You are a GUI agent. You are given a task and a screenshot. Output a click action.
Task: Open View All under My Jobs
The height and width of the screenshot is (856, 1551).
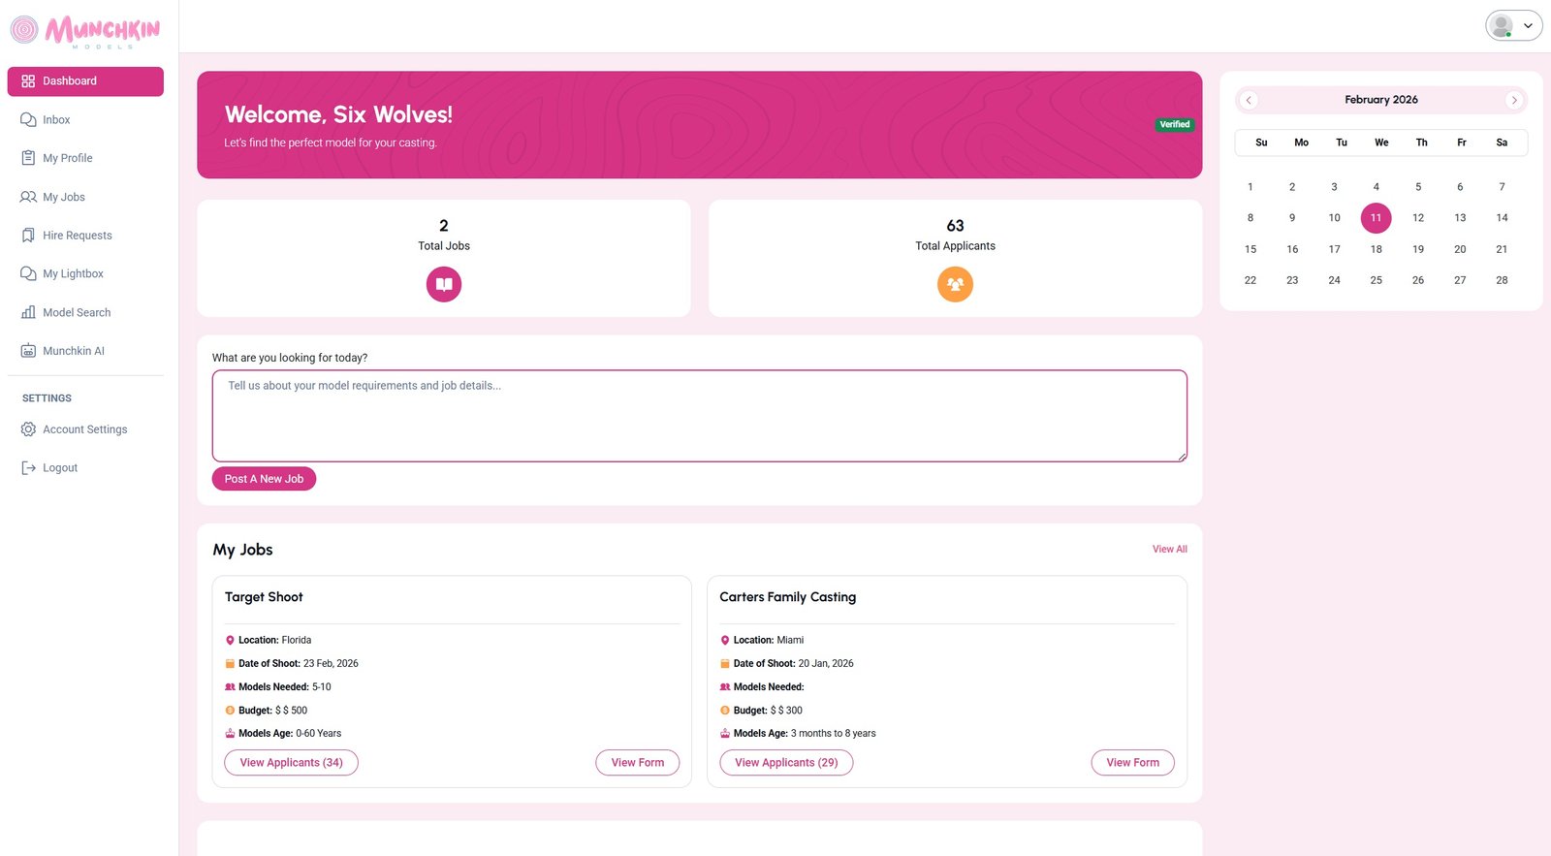coord(1169,549)
